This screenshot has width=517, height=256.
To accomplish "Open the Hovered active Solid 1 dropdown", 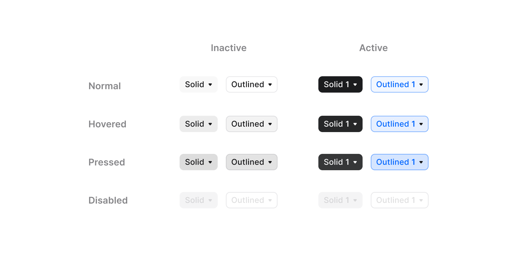I will tap(340, 124).
